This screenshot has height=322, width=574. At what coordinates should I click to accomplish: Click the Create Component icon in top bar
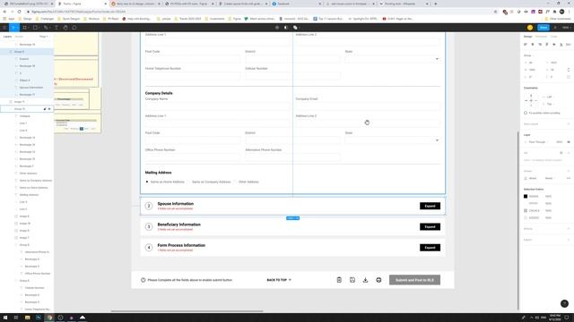[x=277, y=28]
